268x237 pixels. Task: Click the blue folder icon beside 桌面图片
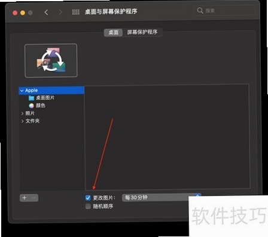click(x=31, y=98)
